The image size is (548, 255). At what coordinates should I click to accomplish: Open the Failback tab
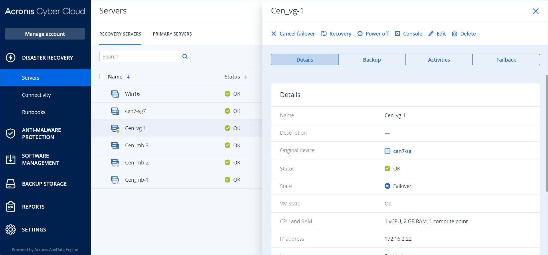tap(506, 60)
